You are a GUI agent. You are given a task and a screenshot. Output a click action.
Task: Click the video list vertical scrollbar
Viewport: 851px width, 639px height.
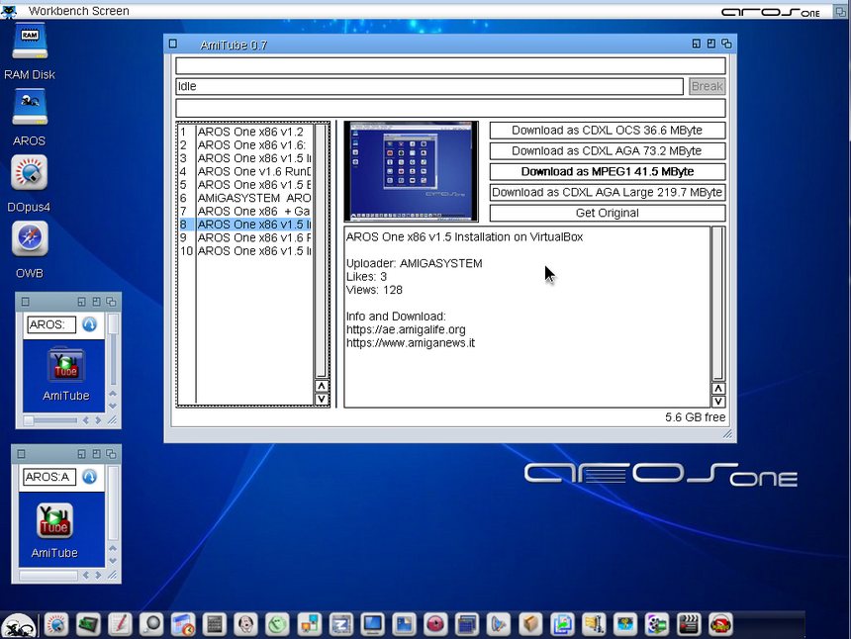click(x=322, y=247)
